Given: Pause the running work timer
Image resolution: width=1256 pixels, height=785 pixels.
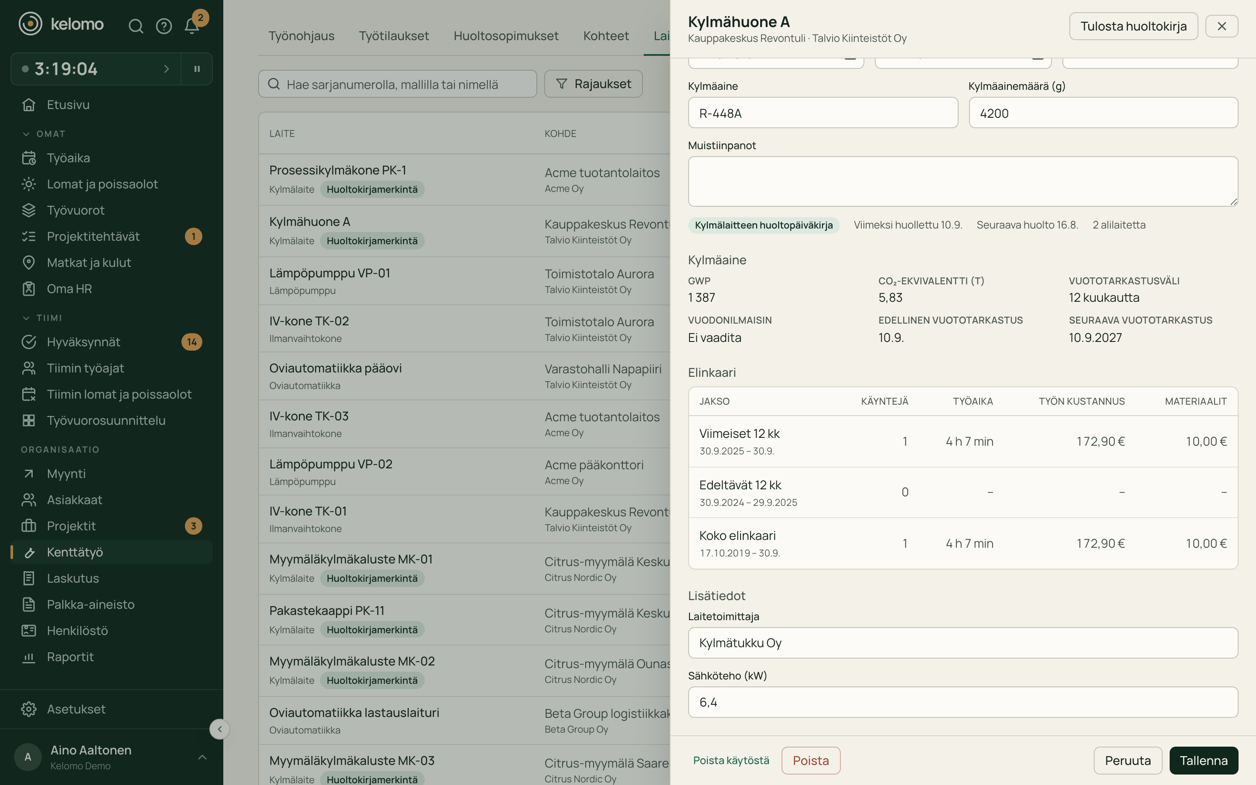Looking at the screenshot, I should pos(197,68).
